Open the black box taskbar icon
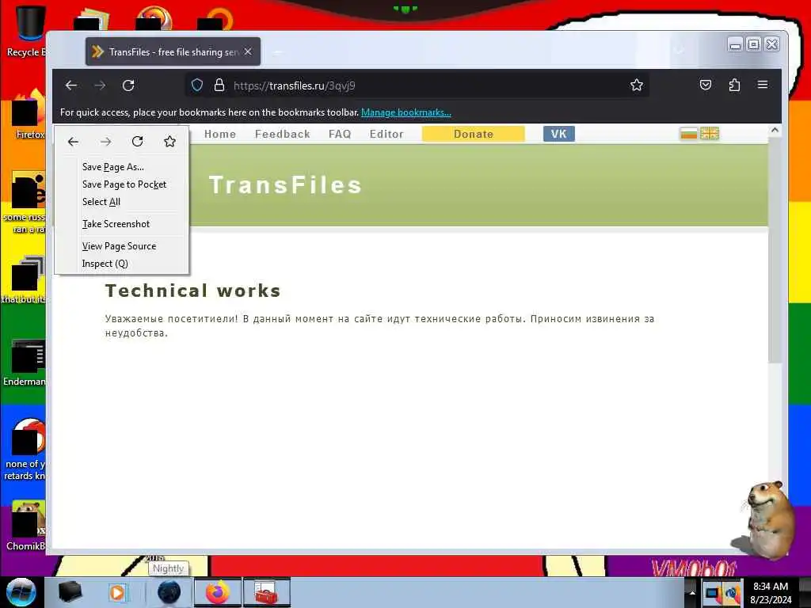 70,592
